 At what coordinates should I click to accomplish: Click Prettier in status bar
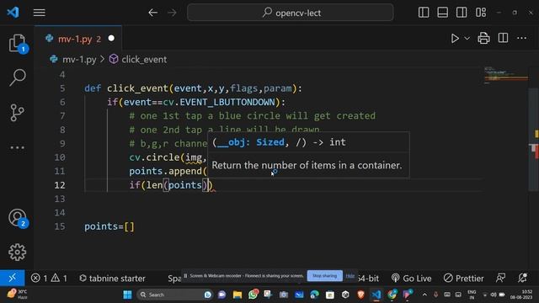pos(463,279)
